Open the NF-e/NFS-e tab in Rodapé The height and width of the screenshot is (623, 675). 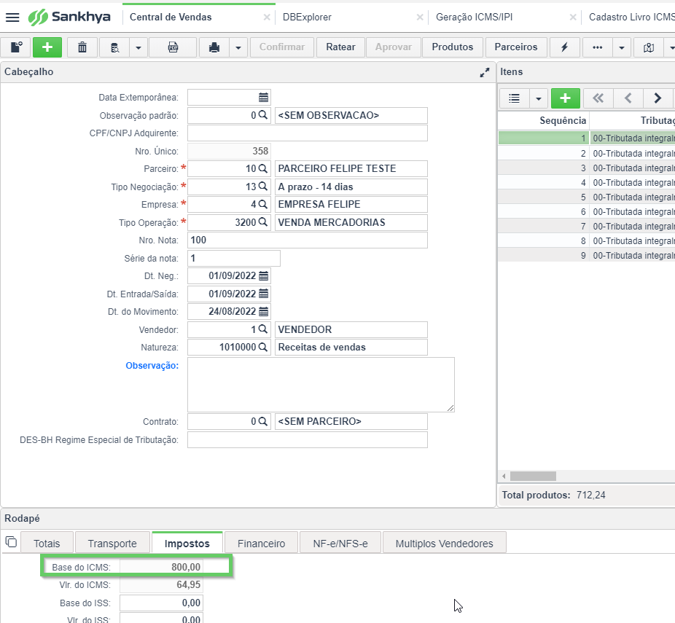coord(340,543)
